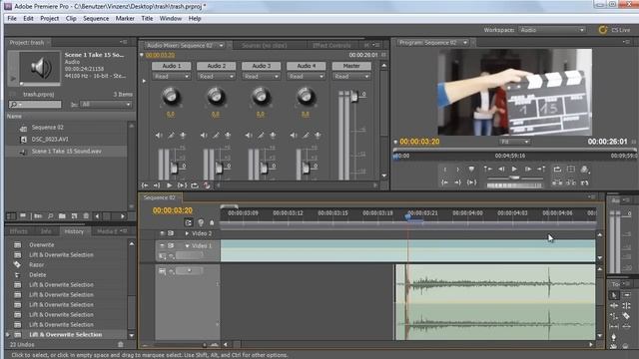Mute the Audio 1 track in mixer
The width and height of the screenshot is (639, 359).
[x=159, y=136]
